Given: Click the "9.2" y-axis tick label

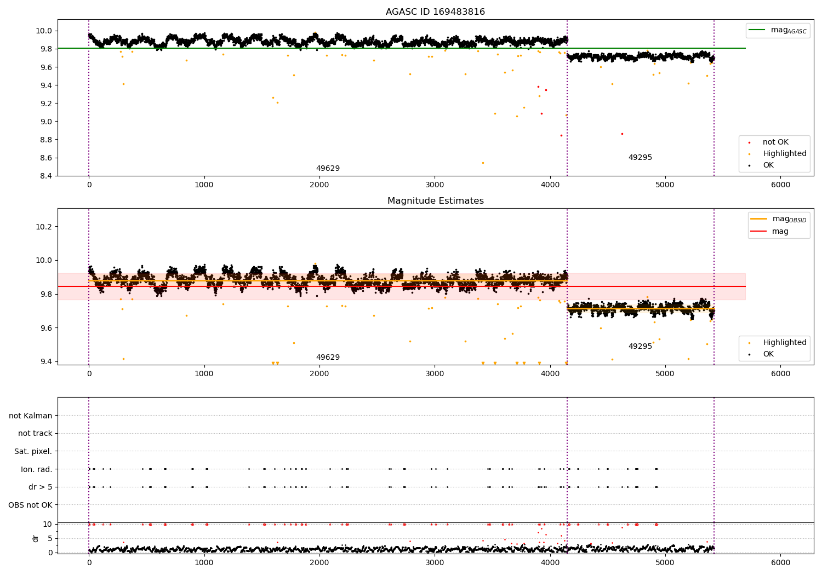Looking at the screenshot, I should [x=47, y=104].
